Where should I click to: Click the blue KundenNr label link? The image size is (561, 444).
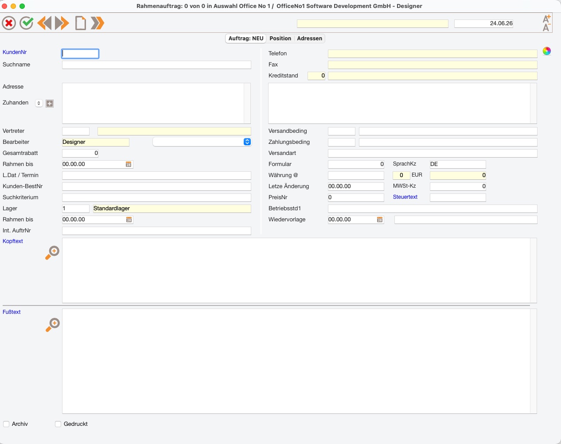(15, 52)
